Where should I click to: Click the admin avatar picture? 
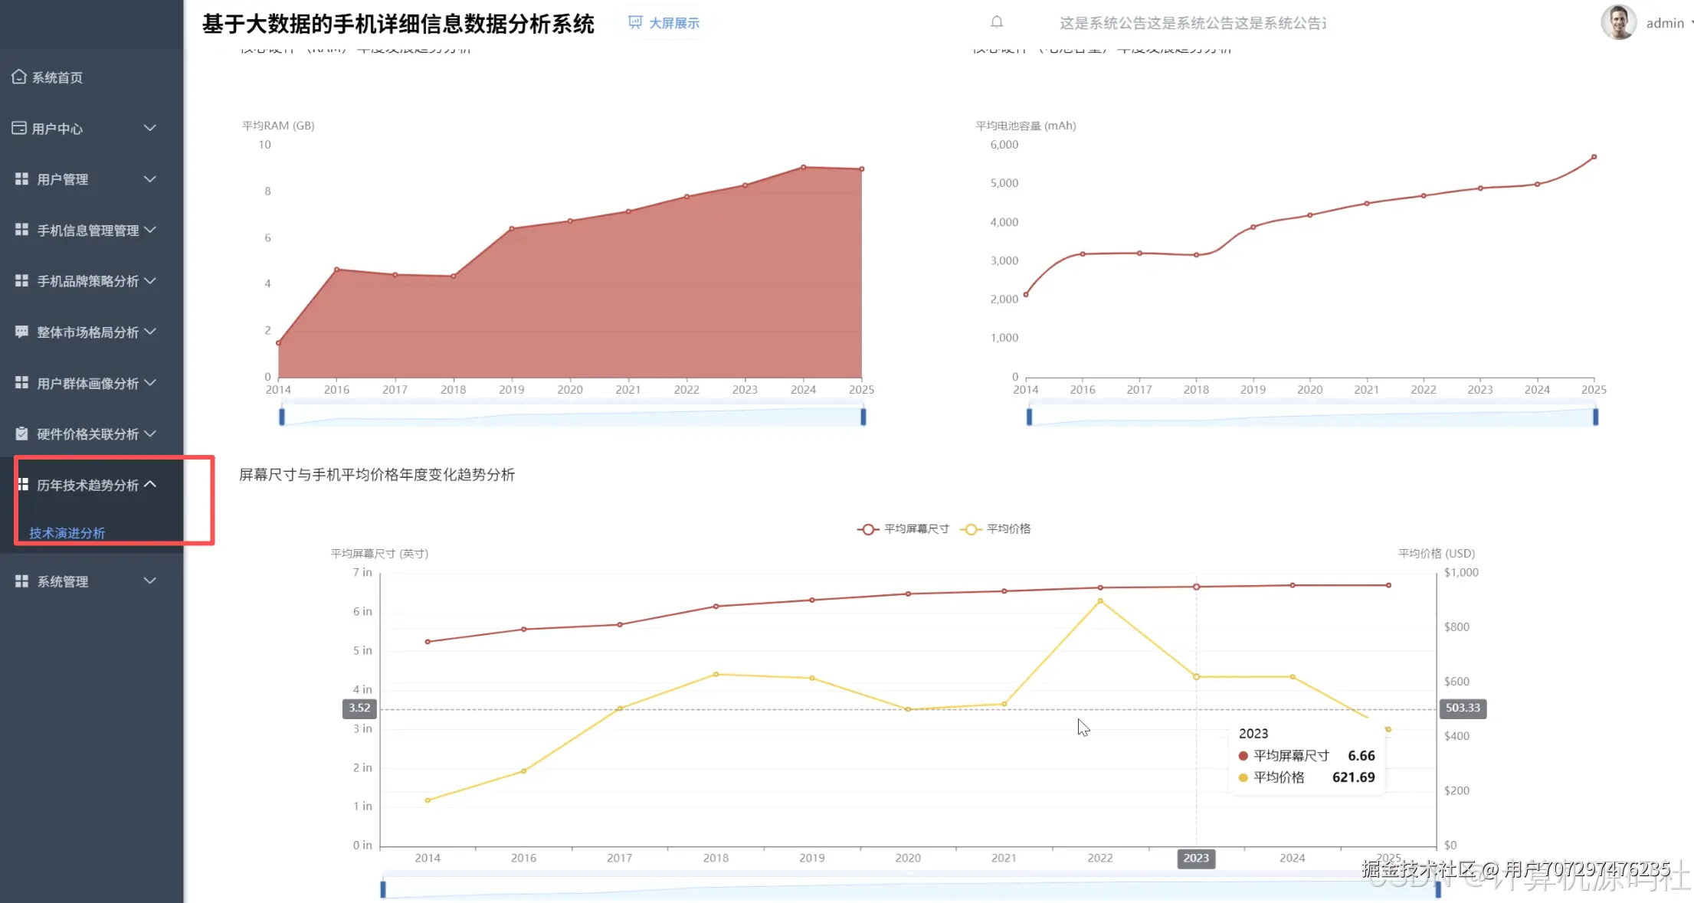[x=1618, y=22]
